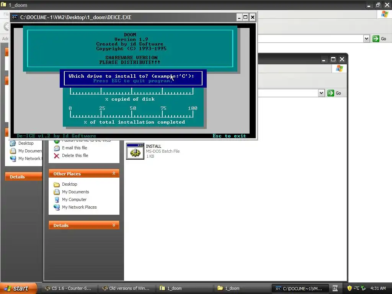Viewport: 392px width, 294px height.
Task: Open the INSTALL MS-DOS batch file icon
Action: click(x=135, y=151)
